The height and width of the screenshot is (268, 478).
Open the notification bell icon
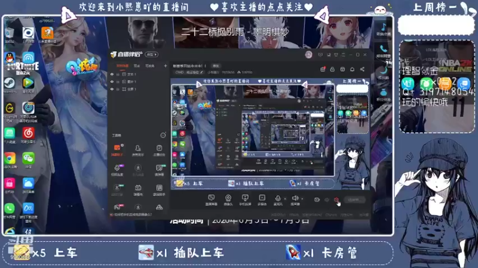(x=352, y=69)
